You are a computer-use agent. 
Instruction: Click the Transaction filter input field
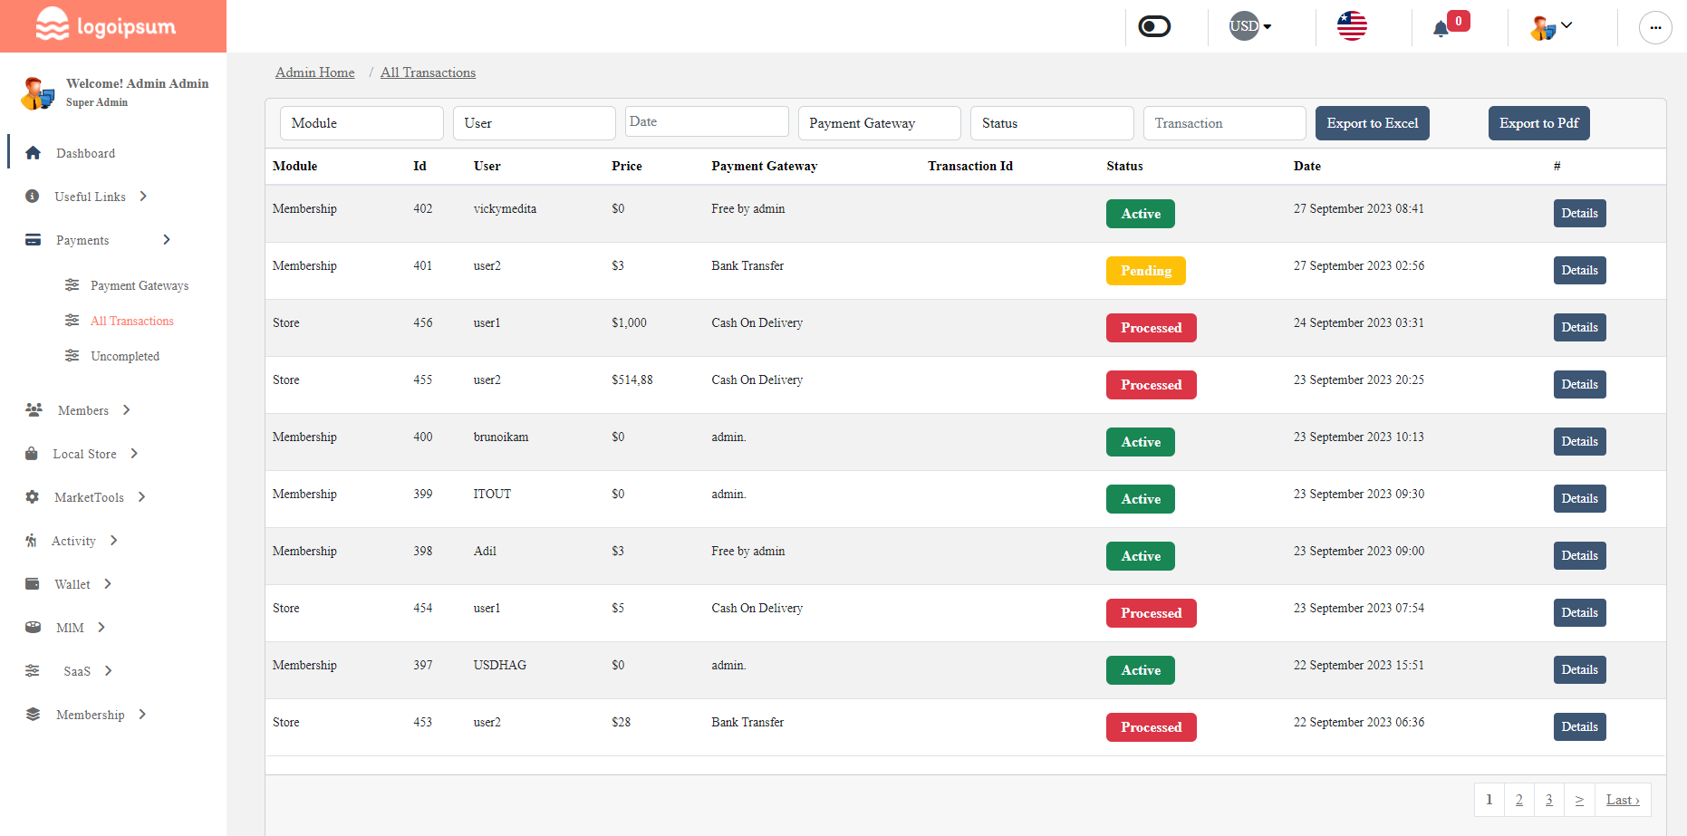click(1224, 122)
